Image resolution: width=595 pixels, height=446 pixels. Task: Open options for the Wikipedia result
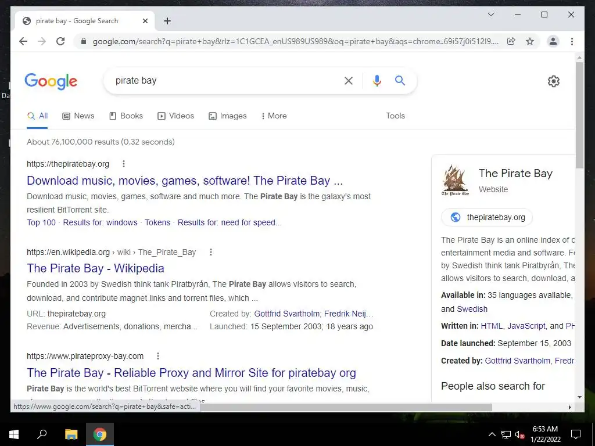pos(210,252)
